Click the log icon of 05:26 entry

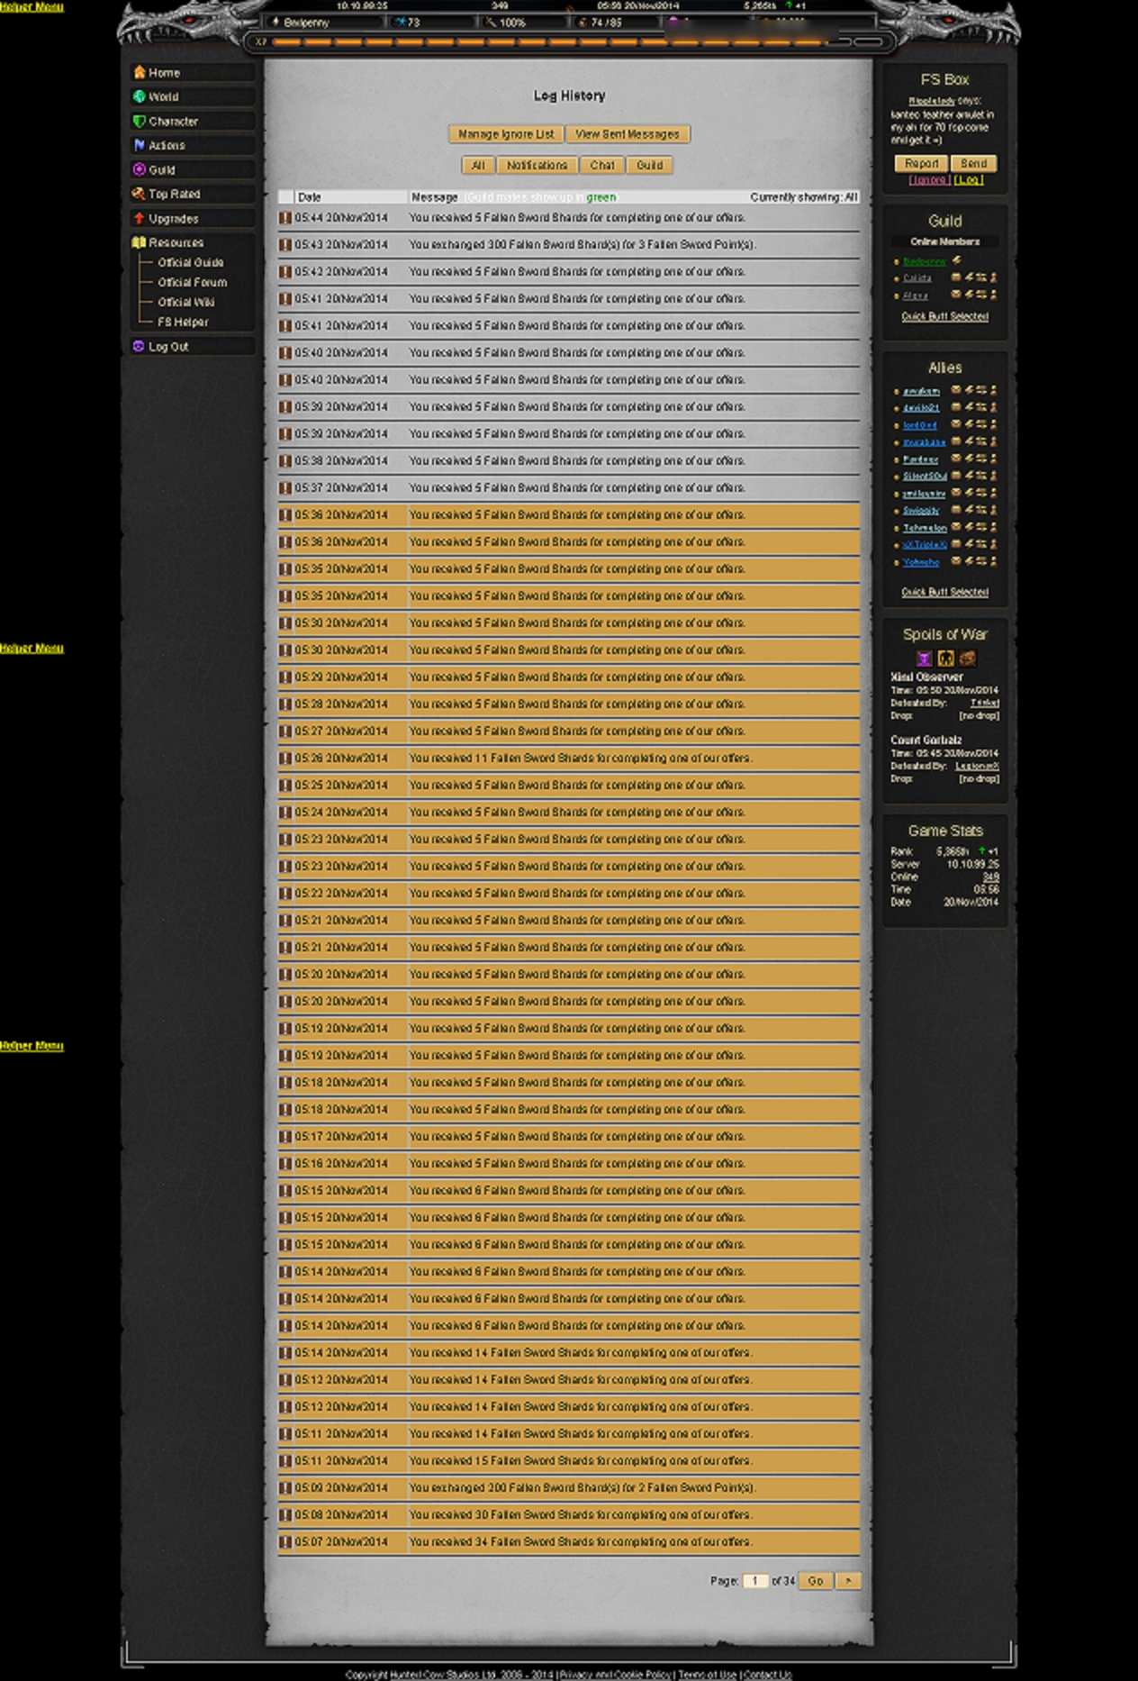(285, 759)
